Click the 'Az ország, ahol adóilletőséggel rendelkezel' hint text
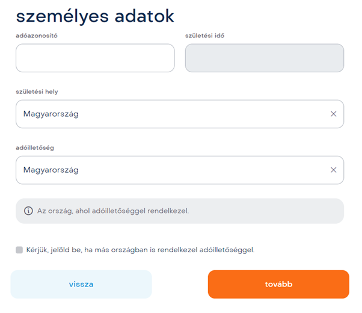The width and height of the screenshot is (362, 313). coord(113,211)
